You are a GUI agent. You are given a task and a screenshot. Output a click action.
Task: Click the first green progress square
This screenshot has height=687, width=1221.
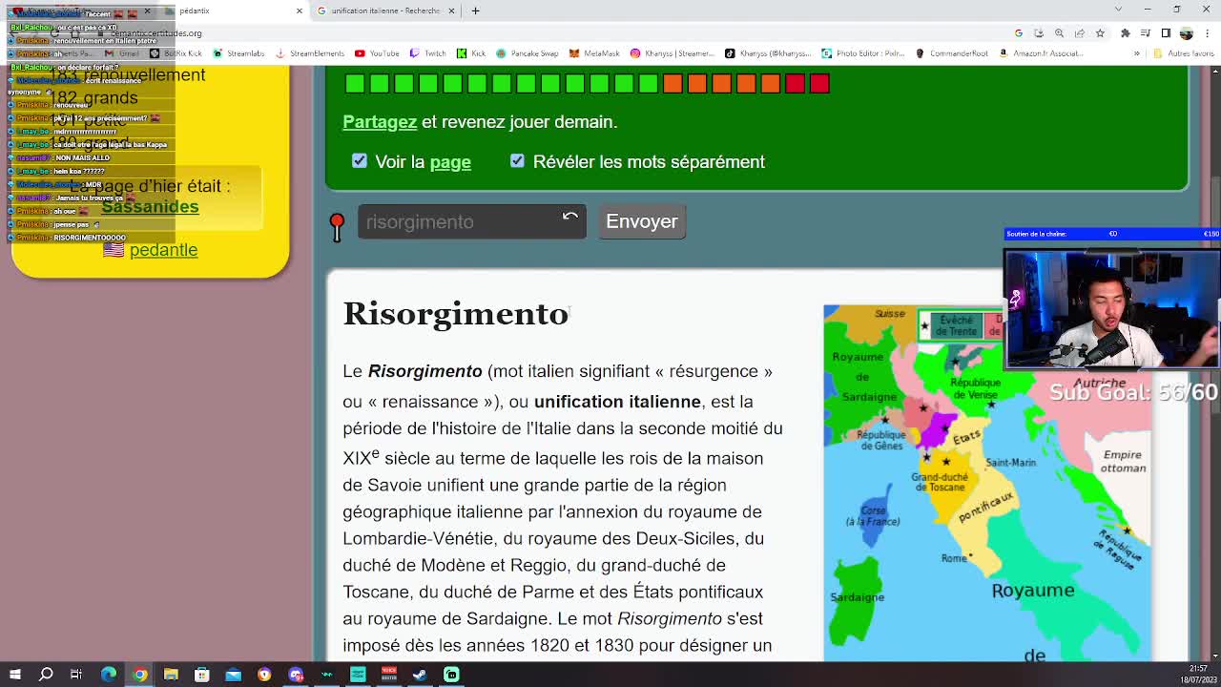point(355,84)
